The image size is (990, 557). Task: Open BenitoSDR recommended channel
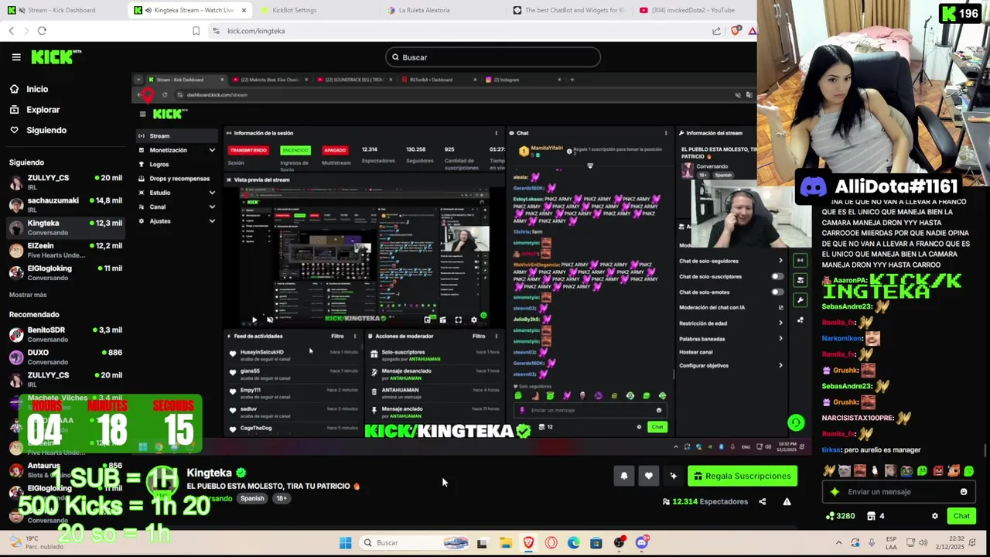[66, 334]
